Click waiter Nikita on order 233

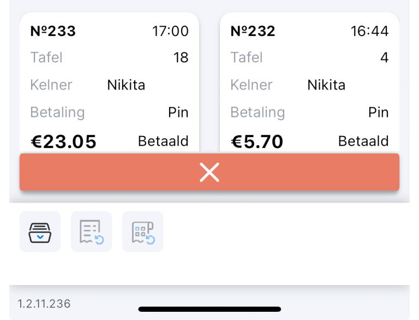click(x=126, y=85)
